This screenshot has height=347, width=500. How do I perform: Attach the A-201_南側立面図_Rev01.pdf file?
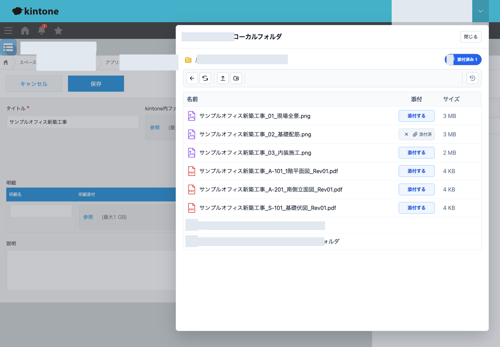[417, 189]
